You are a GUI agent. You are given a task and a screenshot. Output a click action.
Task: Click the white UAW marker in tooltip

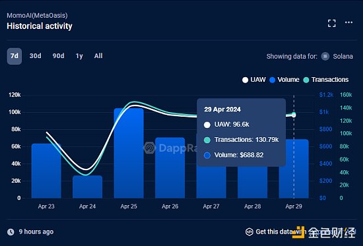pos(207,125)
